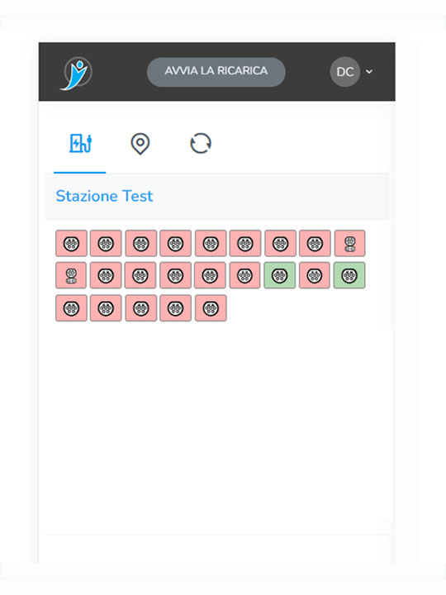Click the refresh sync arrows icon
Viewport: 446px width, 595px height.
pos(201,144)
